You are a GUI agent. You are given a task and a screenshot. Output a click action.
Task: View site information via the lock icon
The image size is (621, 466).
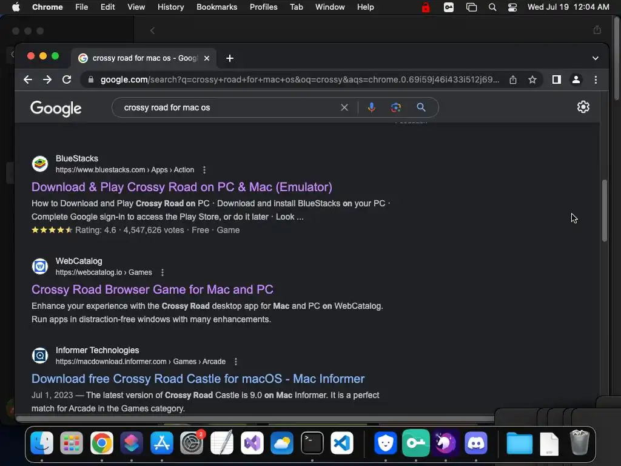[x=91, y=79]
